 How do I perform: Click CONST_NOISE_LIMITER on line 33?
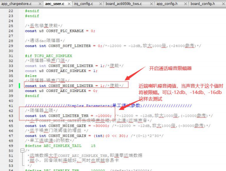tap(71, 66)
